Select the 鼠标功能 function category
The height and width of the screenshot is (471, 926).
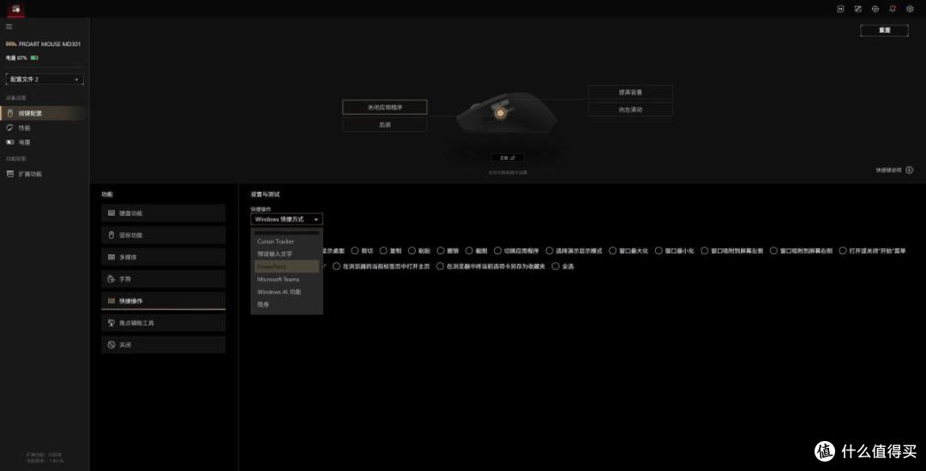click(163, 235)
